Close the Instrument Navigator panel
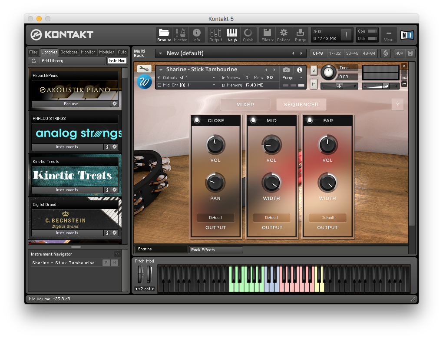This screenshot has height=339, width=443. coord(118,254)
